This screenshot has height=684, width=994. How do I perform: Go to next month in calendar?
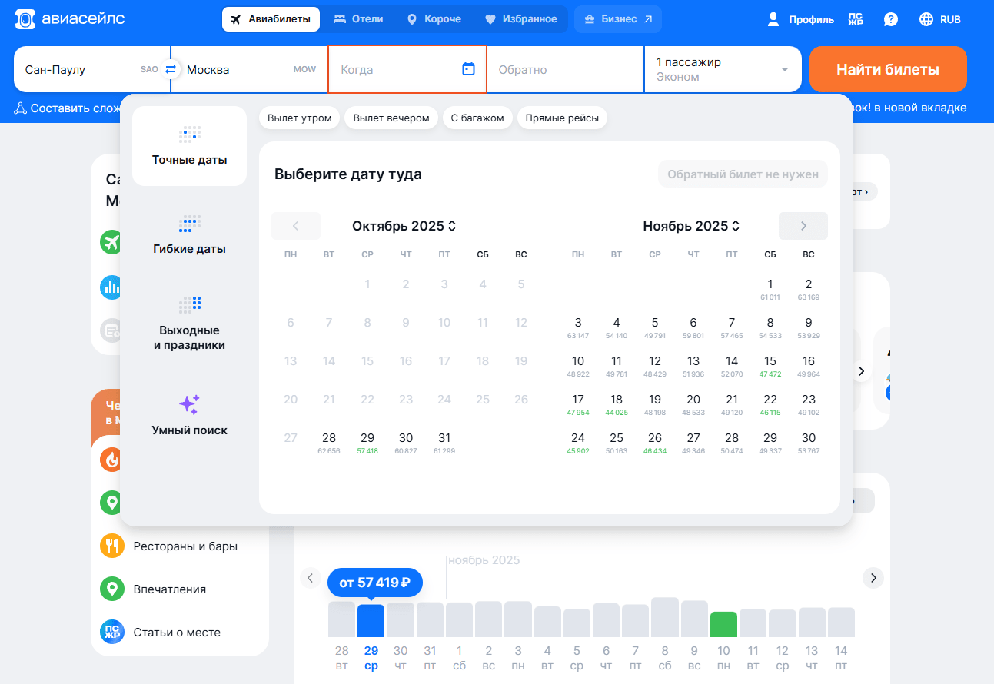(x=803, y=226)
